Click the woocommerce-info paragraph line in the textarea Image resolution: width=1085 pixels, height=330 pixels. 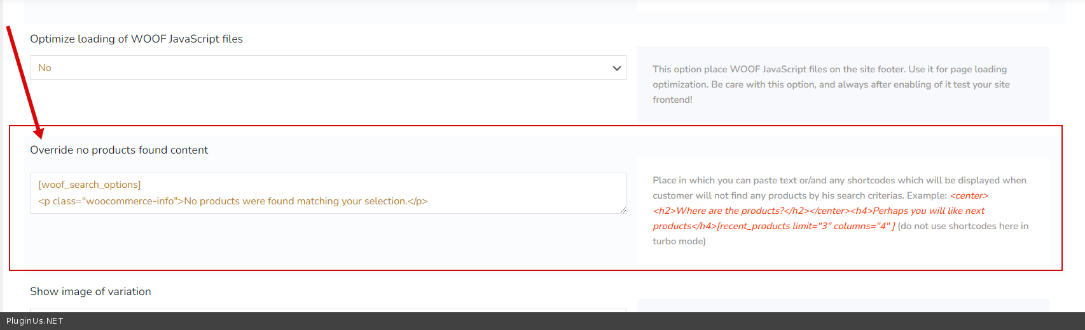tap(233, 201)
